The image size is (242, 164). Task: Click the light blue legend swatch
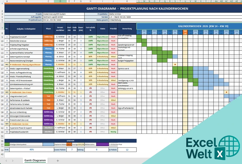click(x=49, y=144)
